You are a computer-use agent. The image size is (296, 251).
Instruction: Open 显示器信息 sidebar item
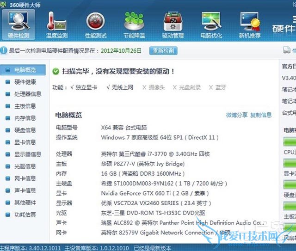point(23,154)
